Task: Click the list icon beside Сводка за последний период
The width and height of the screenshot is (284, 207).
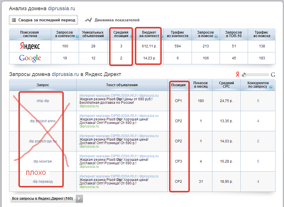Action: (x=14, y=20)
